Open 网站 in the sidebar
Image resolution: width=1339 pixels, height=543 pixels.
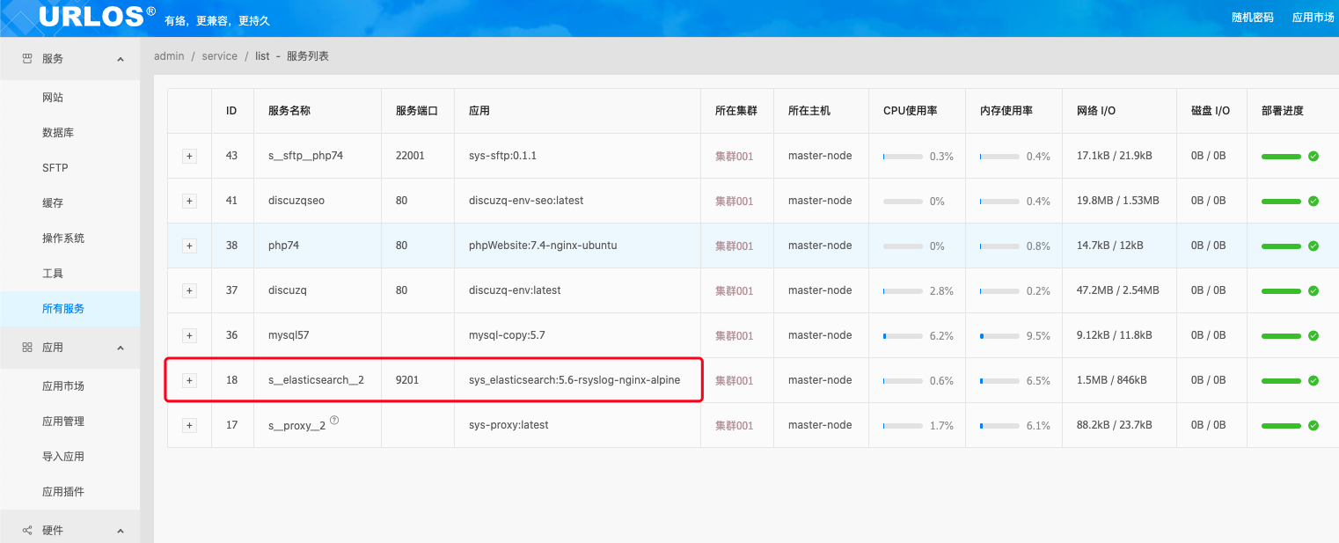(53, 98)
